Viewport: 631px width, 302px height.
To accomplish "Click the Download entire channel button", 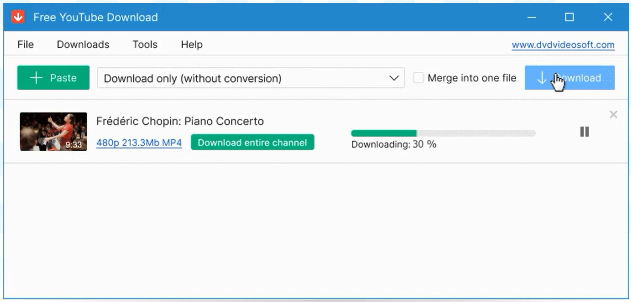I will point(252,142).
